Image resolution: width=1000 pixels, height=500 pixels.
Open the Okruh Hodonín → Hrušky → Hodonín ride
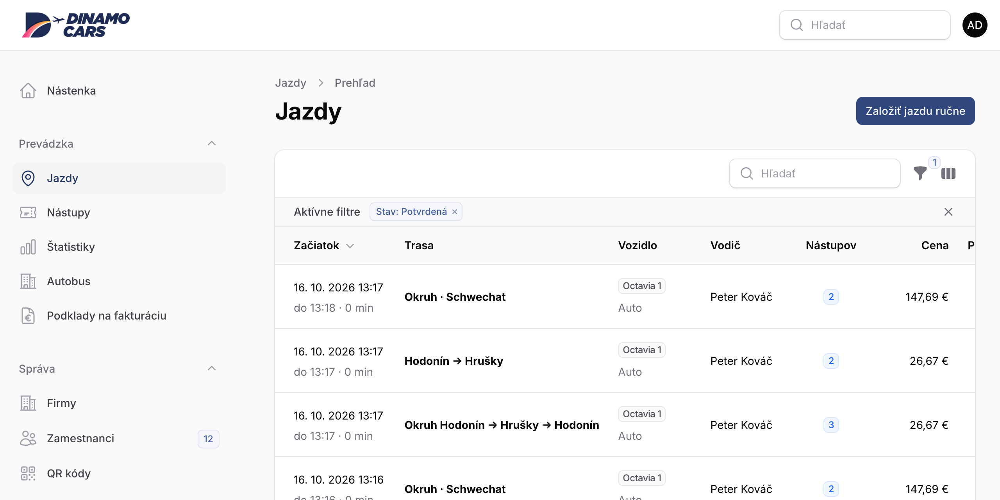pos(625,425)
